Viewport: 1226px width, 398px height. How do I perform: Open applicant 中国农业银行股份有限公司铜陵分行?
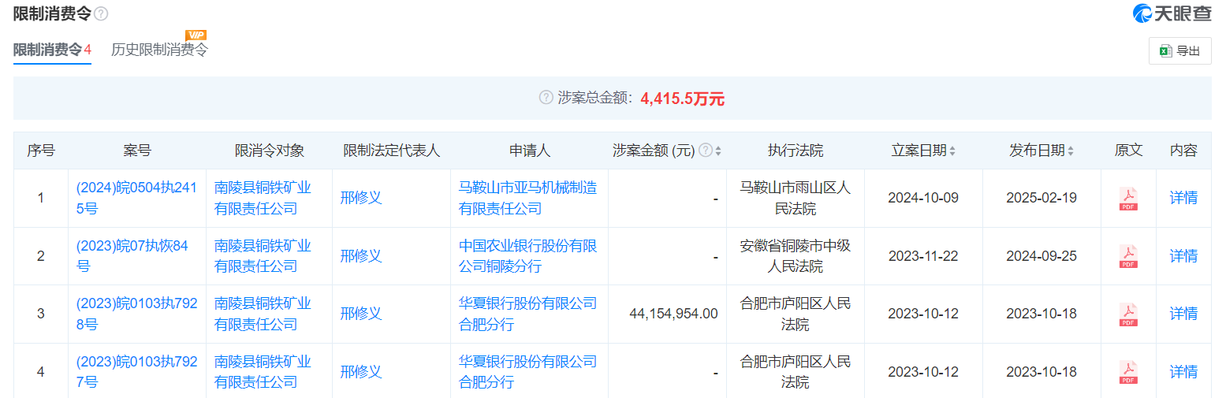coord(528,256)
